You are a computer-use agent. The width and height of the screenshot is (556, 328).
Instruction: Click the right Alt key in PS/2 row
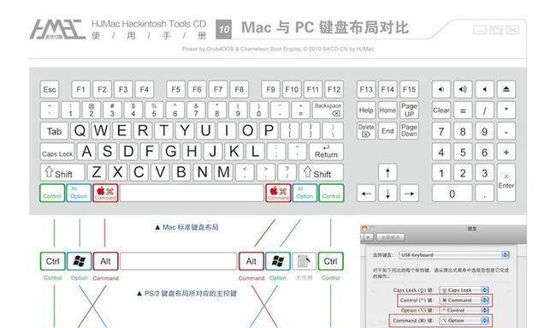(251, 261)
